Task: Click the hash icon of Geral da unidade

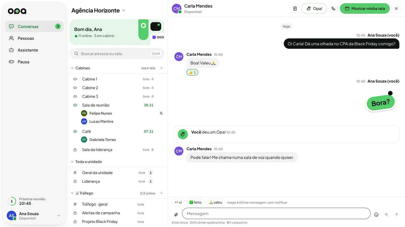Action: point(75,173)
